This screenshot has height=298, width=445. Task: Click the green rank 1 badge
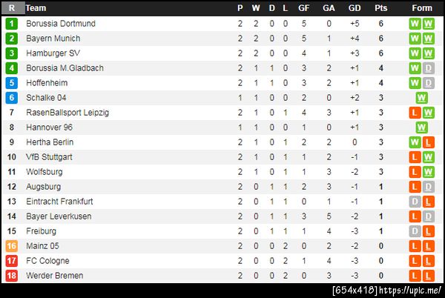click(x=12, y=24)
